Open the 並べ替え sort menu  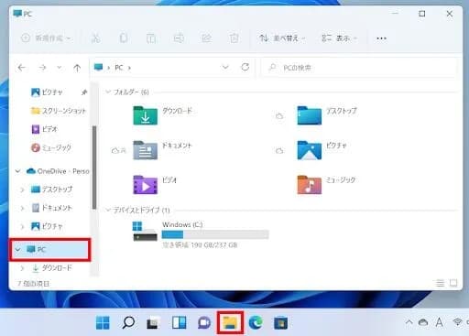click(282, 38)
